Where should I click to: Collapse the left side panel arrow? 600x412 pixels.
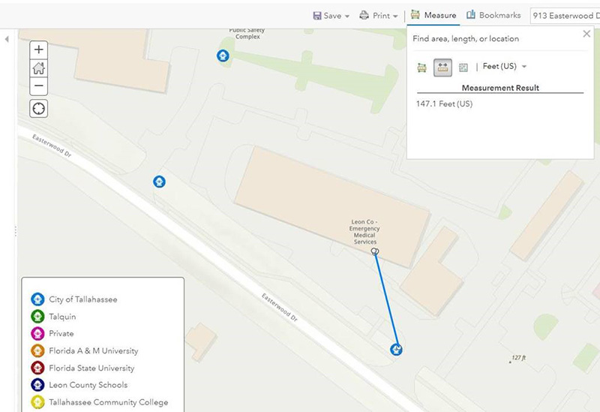click(7, 38)
